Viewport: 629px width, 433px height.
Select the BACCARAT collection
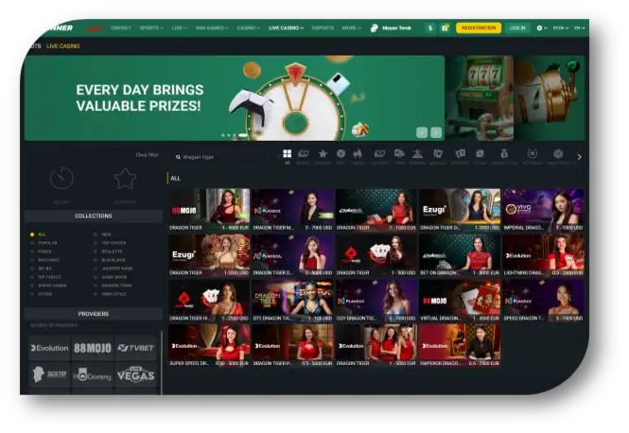[x=48, y=260]
